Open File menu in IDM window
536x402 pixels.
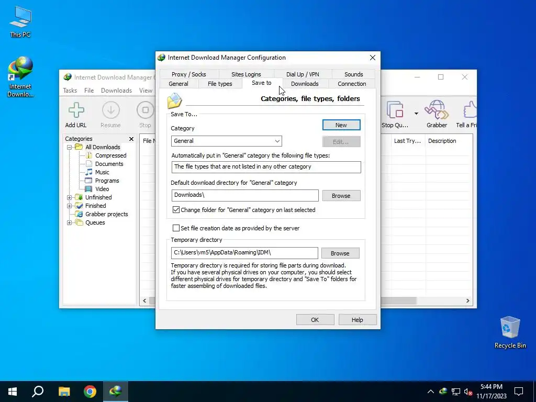click(89, 91)
